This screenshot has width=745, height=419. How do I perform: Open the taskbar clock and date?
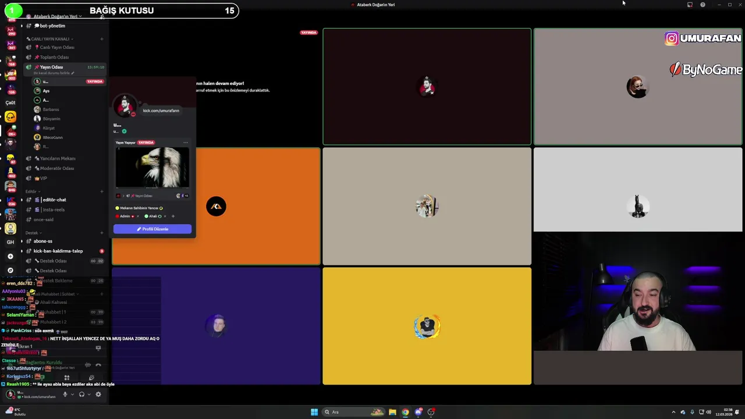pos(724,412)
